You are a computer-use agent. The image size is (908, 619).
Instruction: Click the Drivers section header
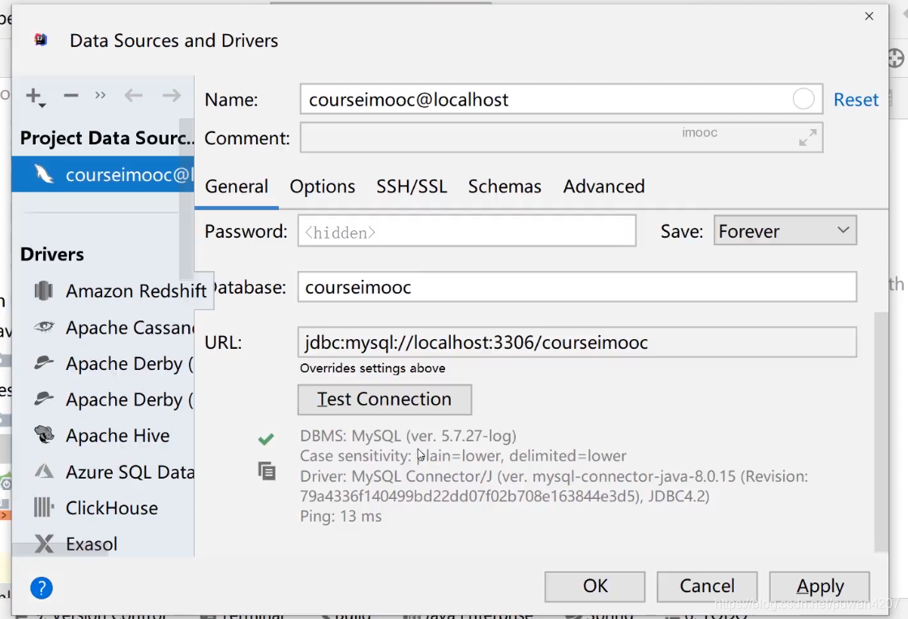click(52, 255)
